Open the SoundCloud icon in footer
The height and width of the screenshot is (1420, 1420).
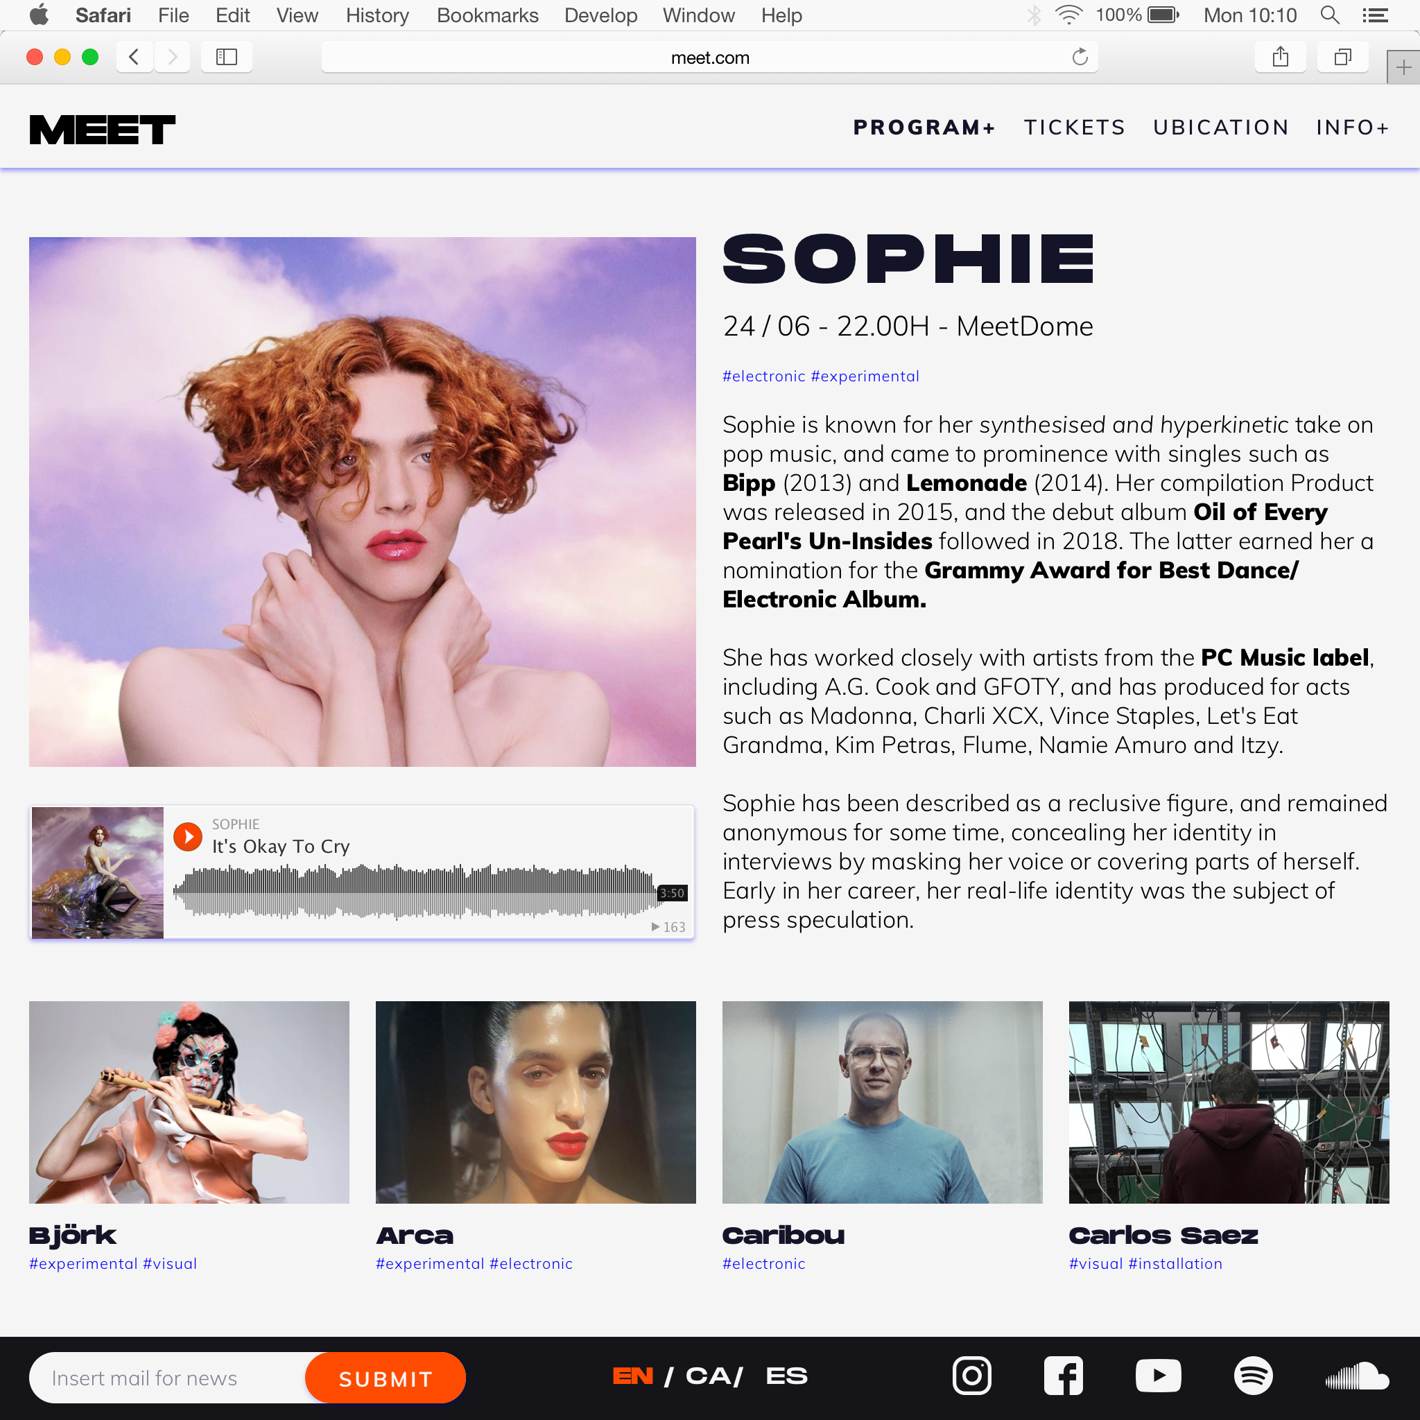pos(1357,1376)
